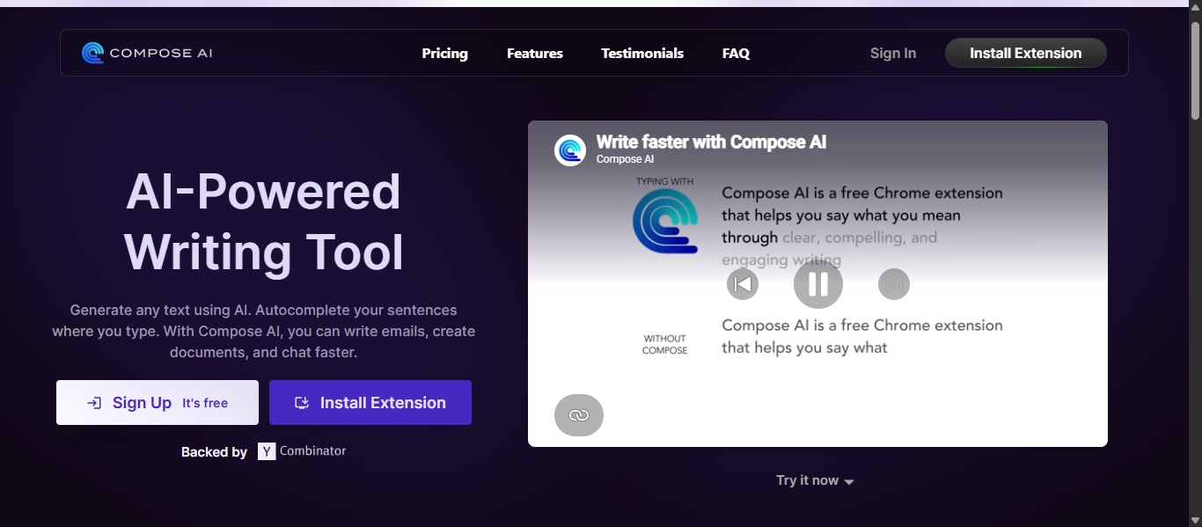This screenshot has width=1202, height=527.
Task: Click the Sign Up It's free button
Action: pos(157,402)
